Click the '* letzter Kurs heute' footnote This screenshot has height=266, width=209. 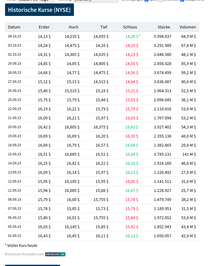(x=21, y=246)
